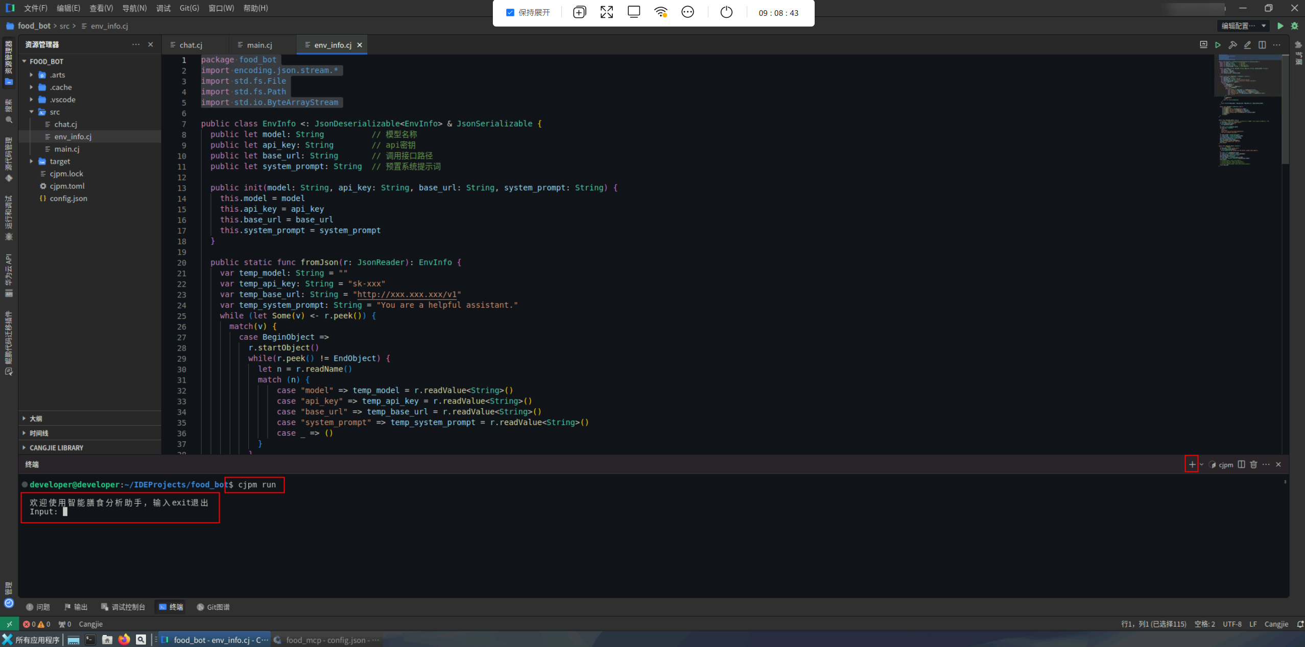Switch to the chat.cj tab
Screen dimensions: 1305x647
coord(191,45)
